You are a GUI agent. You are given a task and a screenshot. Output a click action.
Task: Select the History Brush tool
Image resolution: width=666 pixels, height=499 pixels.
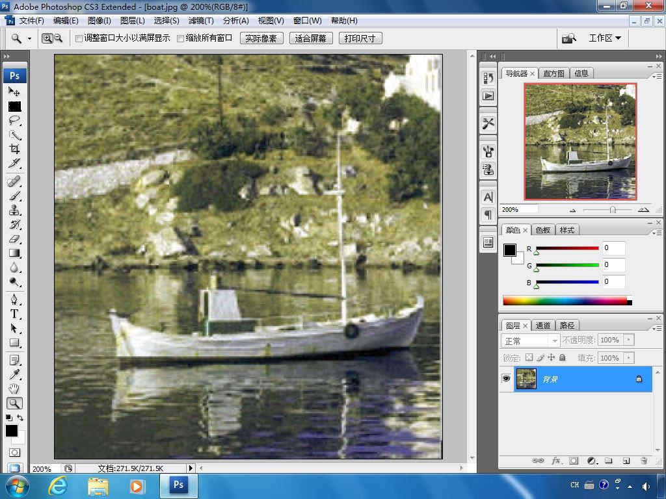[x=14, y=224]
